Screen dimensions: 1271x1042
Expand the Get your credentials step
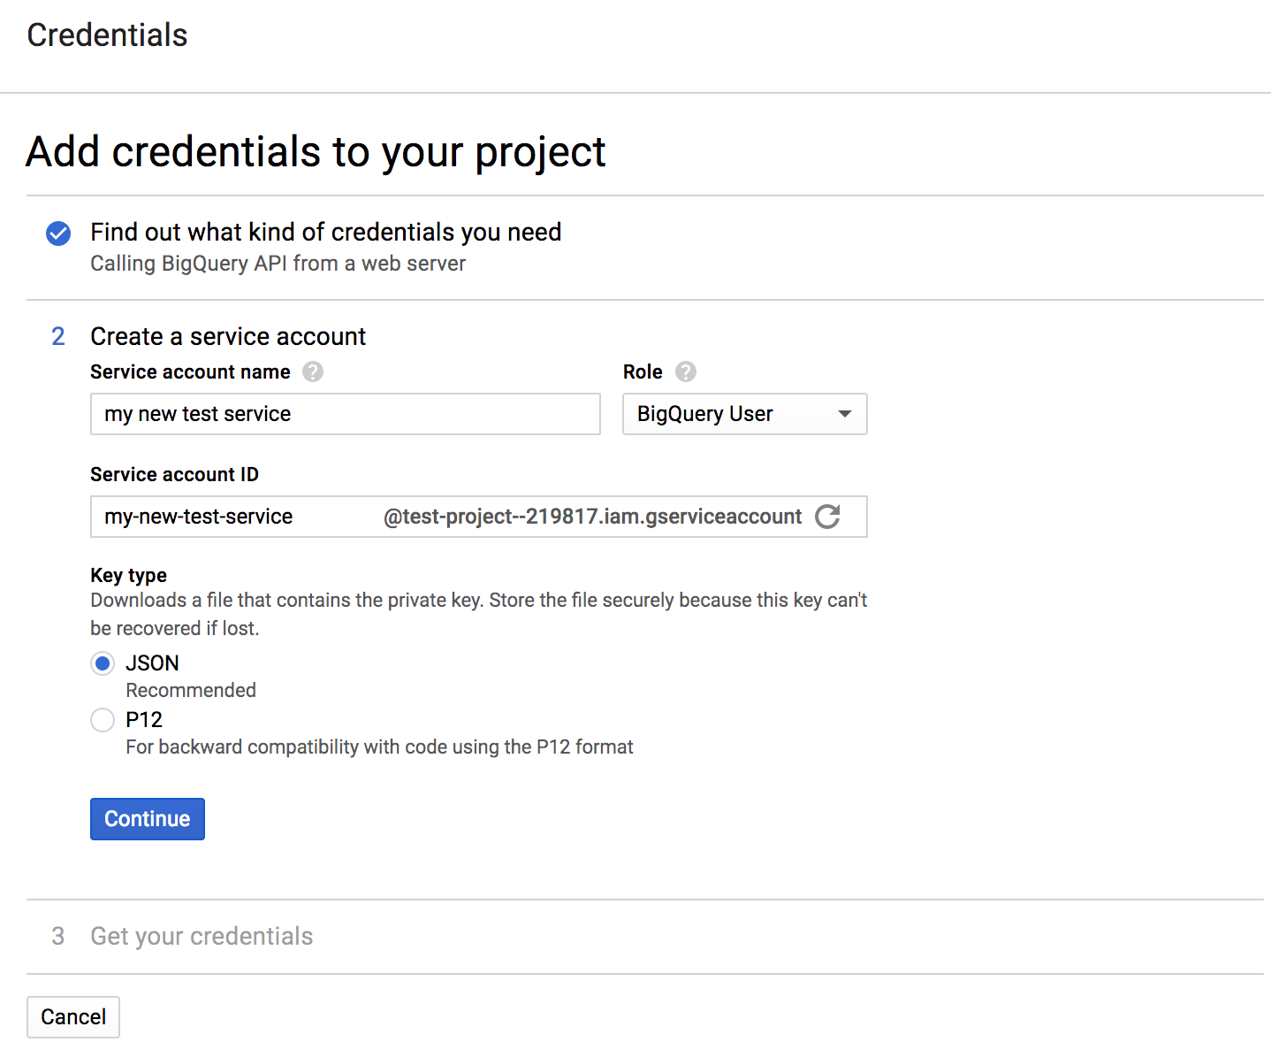click(x=201, y=936)
